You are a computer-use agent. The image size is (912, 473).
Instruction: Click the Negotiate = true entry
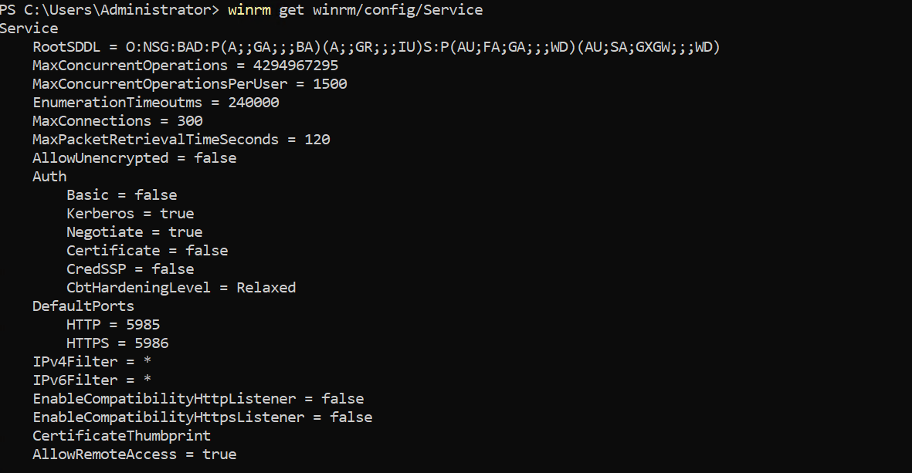point(134,232)
